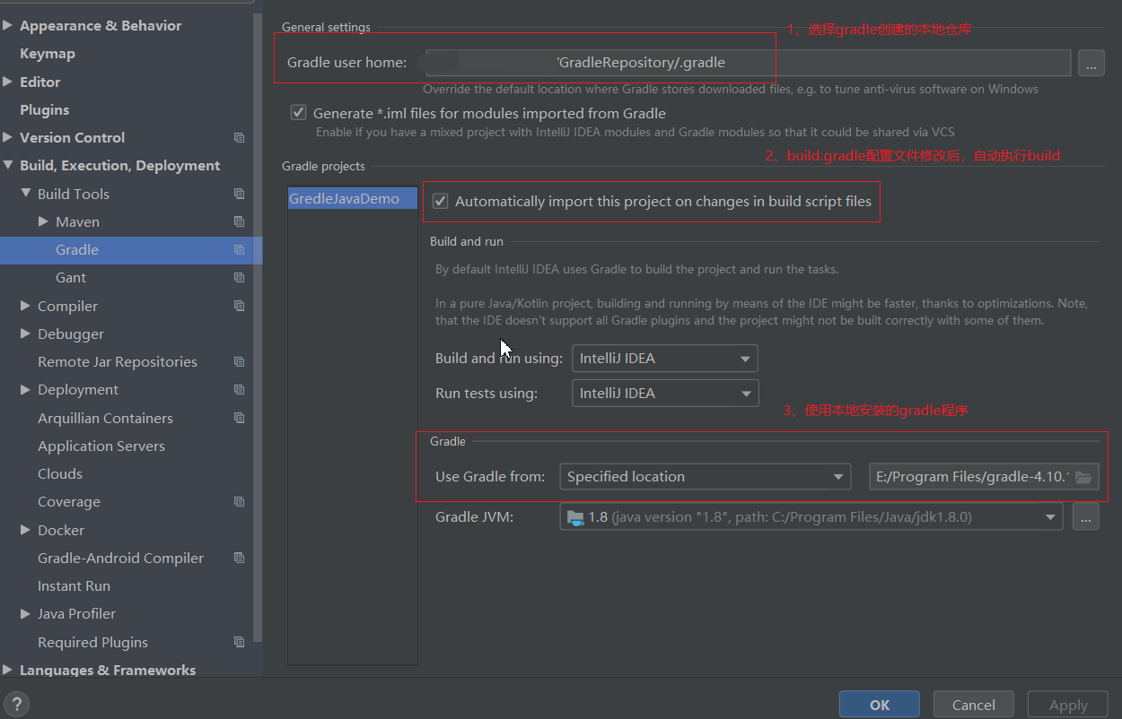Click the Gradle specified location path field
This screenshot has width=1122, height=719.
(x=984, y=477)
